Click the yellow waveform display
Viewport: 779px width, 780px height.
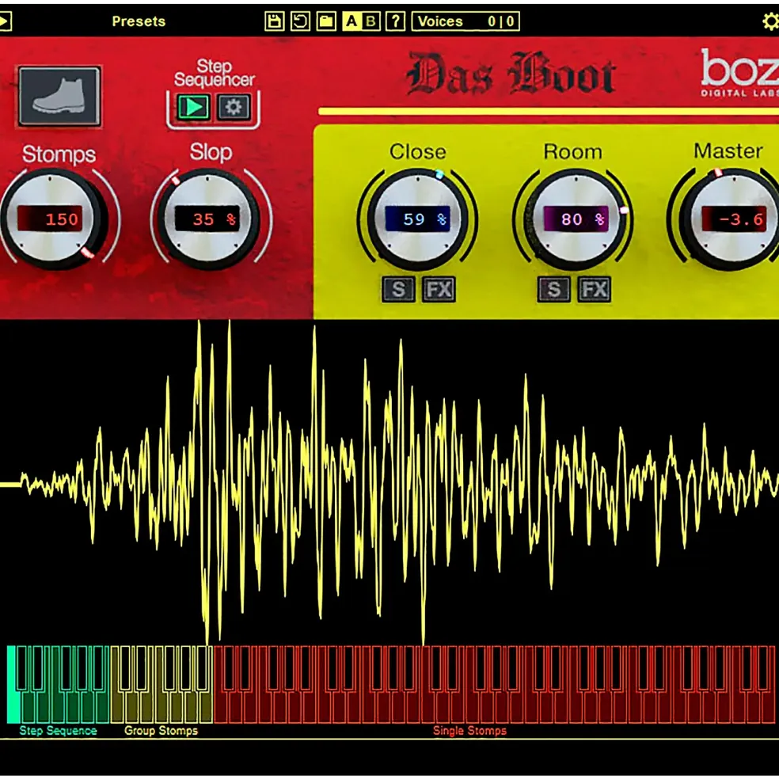point(389,482)
